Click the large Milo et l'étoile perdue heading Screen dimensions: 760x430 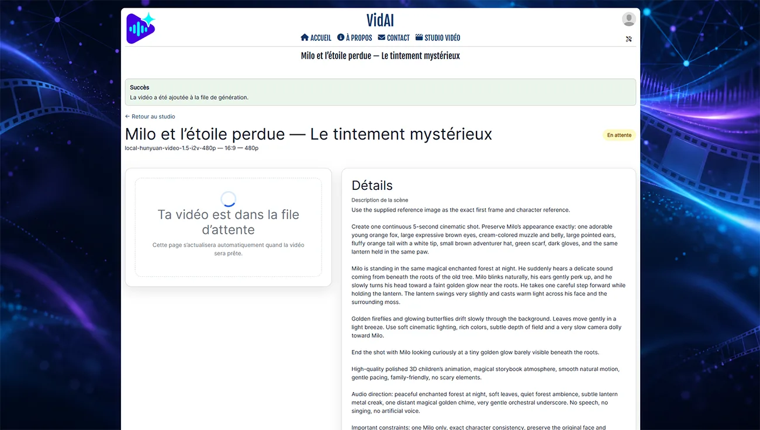pos(309,134)
